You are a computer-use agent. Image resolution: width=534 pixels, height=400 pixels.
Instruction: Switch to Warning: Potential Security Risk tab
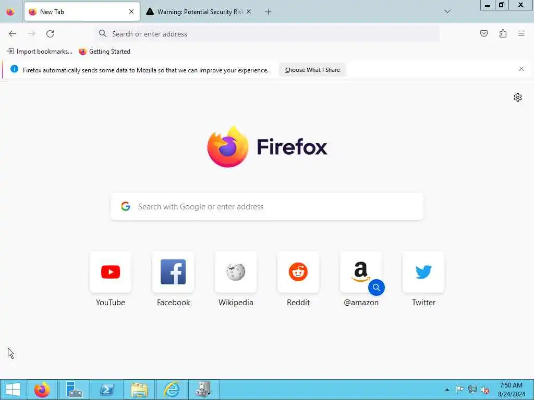(199, 12)
